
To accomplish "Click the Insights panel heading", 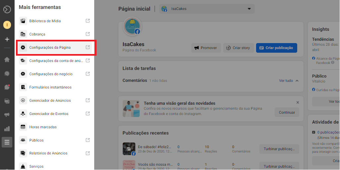I will (x=320, y=29).
